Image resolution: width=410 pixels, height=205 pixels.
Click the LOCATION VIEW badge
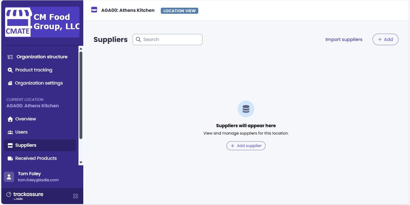(179, 11)
